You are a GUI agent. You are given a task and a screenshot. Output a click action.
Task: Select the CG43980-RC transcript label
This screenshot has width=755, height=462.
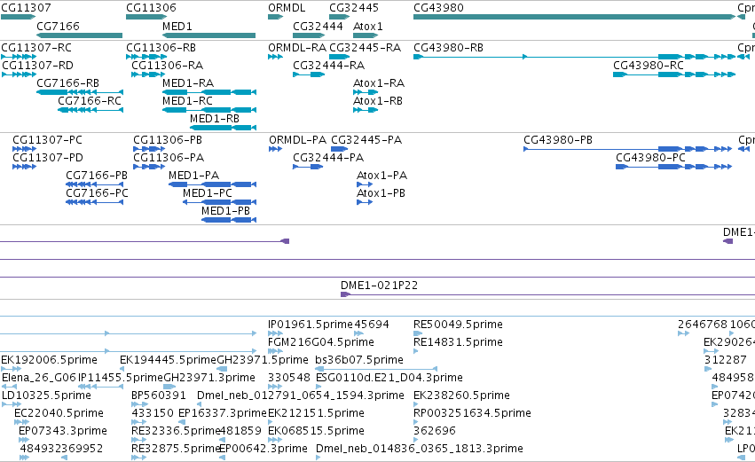click(x=649, y=66)
